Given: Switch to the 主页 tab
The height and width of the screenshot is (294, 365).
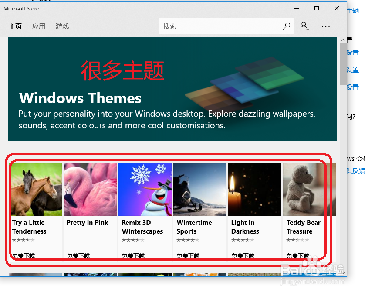Looking at the screenshot, I should pos(15,26).
